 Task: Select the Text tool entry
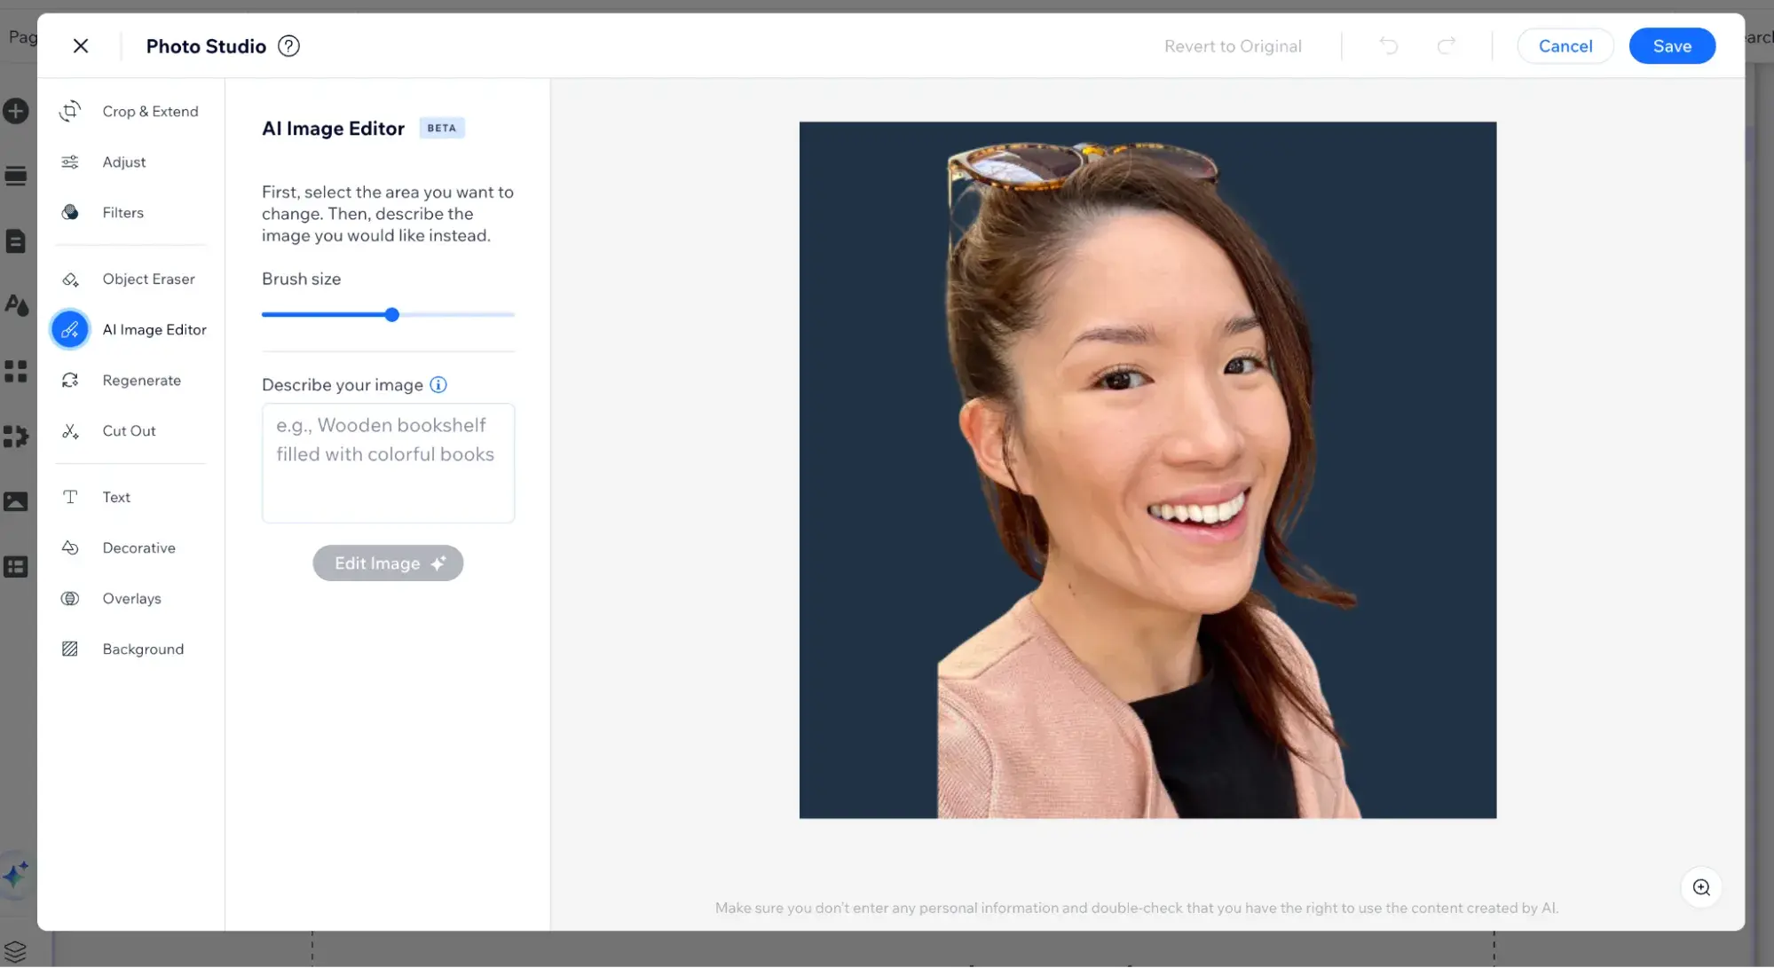click(x=115, y=497)
